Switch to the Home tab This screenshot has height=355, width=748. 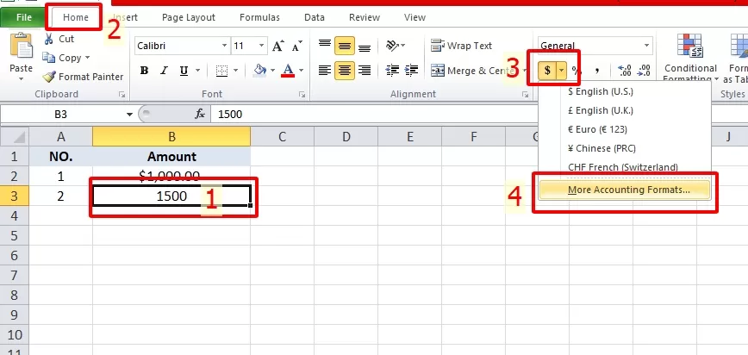[76, 17]
